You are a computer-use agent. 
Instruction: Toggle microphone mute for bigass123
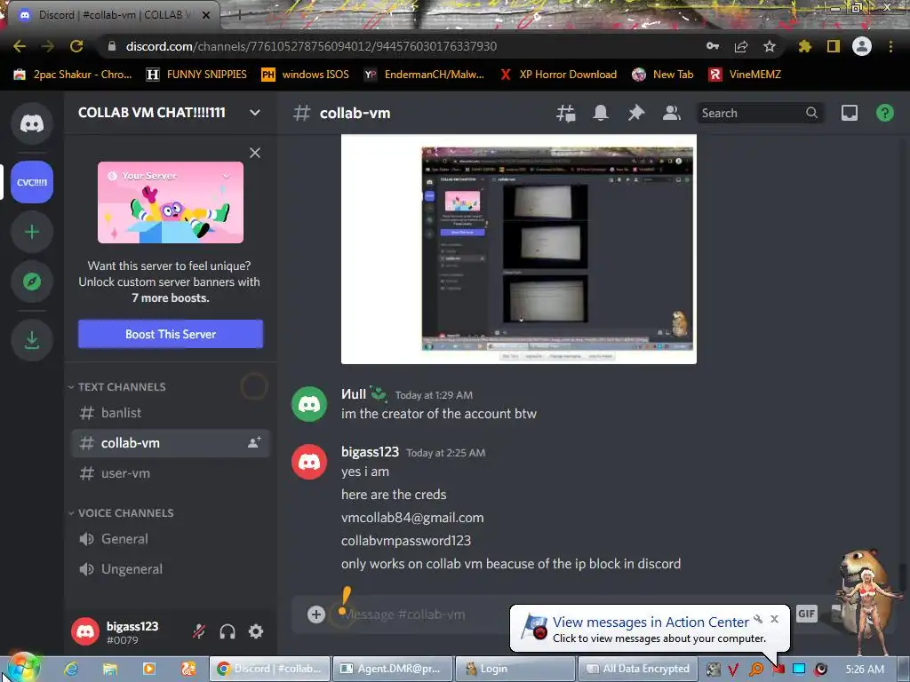(199, 631)
